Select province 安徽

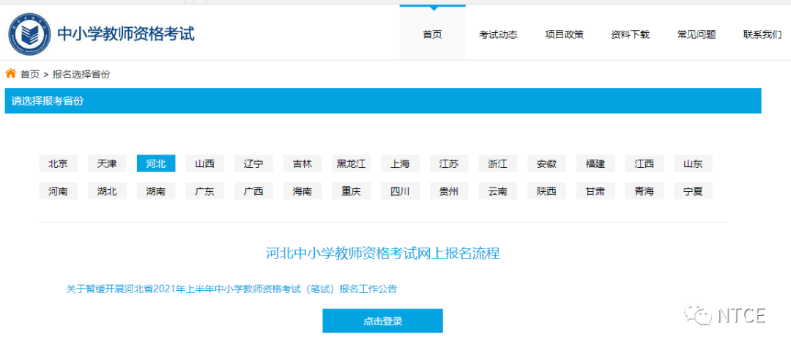547,163
